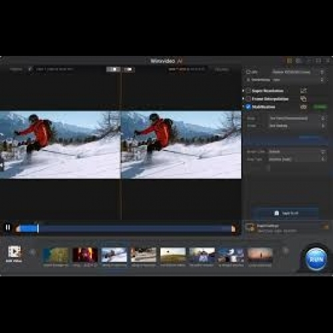Enable Frame Interpolation checkbox
This screenshot has width=333, height=333.
[x=248, y=99]
